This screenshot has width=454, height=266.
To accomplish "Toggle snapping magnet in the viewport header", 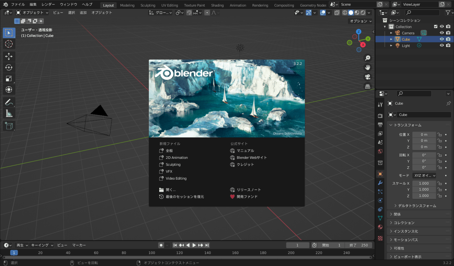I will [x=189, y=13].
